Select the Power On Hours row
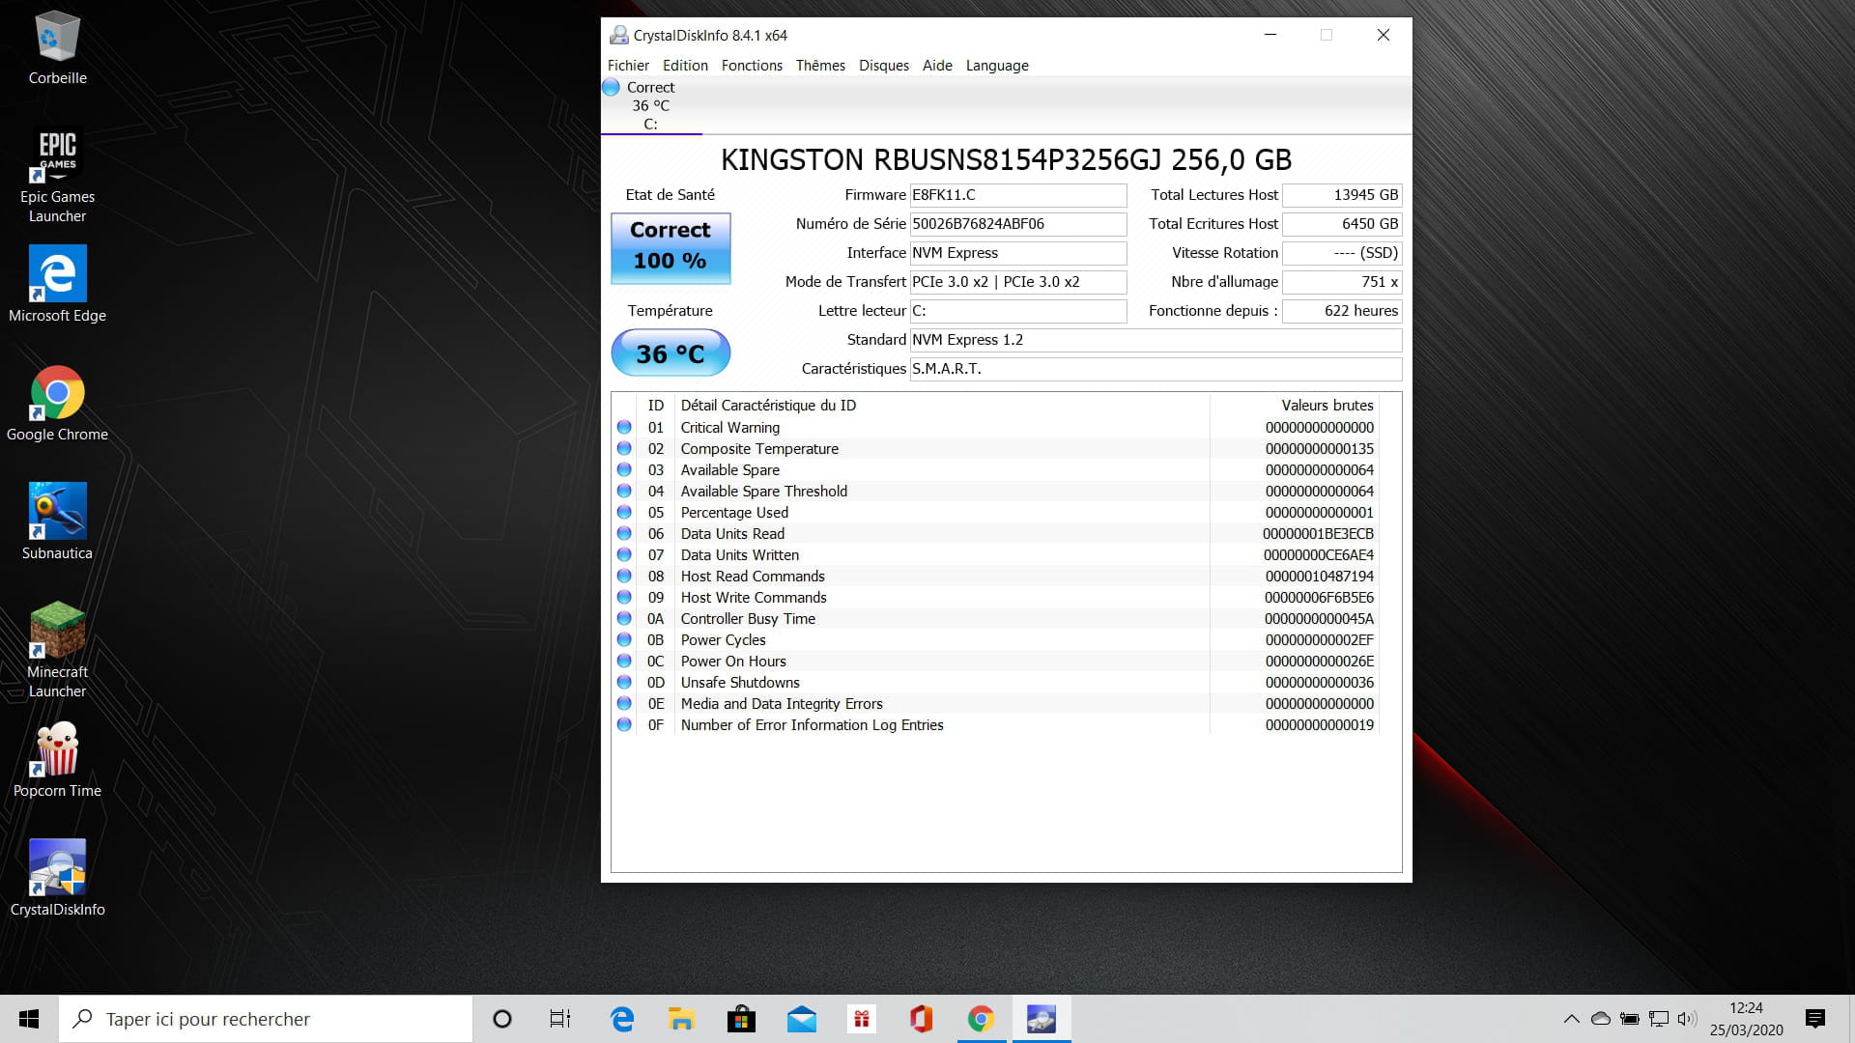 (x=996, y=662)
